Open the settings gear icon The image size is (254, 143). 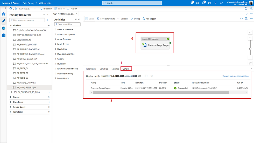pos(209,3)
